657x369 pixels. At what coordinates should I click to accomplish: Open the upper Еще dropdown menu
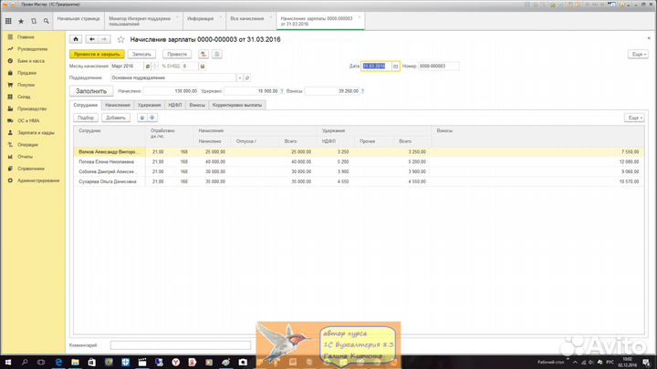pos(637,54)
